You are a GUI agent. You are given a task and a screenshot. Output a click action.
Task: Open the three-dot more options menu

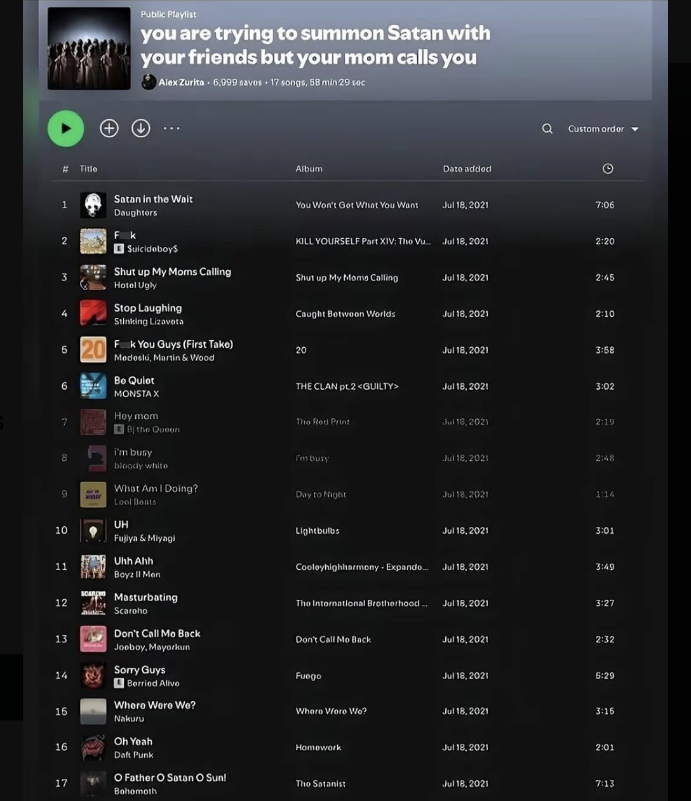171,128
